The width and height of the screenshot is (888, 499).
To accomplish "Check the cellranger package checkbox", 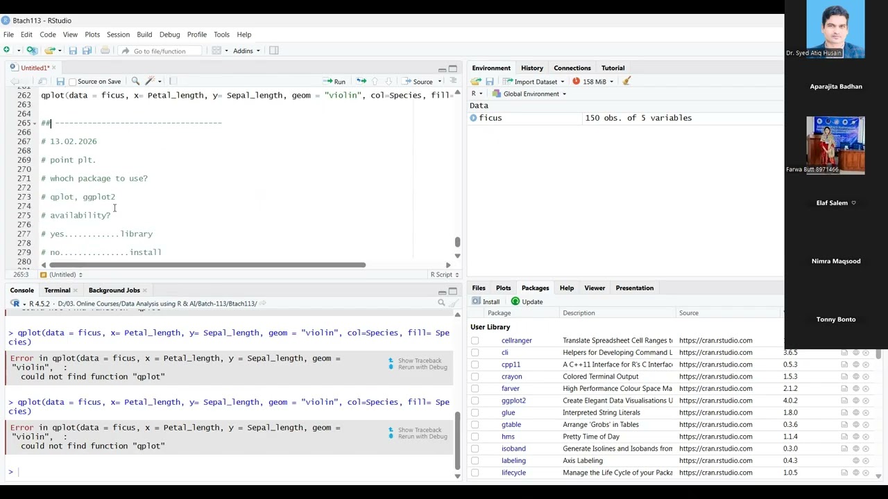I will [475, 340].
